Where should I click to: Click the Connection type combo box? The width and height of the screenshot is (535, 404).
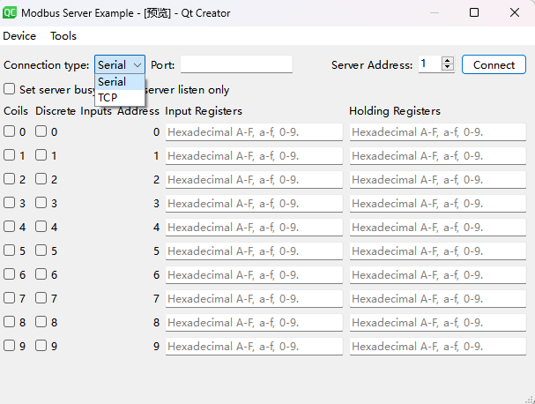(x=120, y=64)
